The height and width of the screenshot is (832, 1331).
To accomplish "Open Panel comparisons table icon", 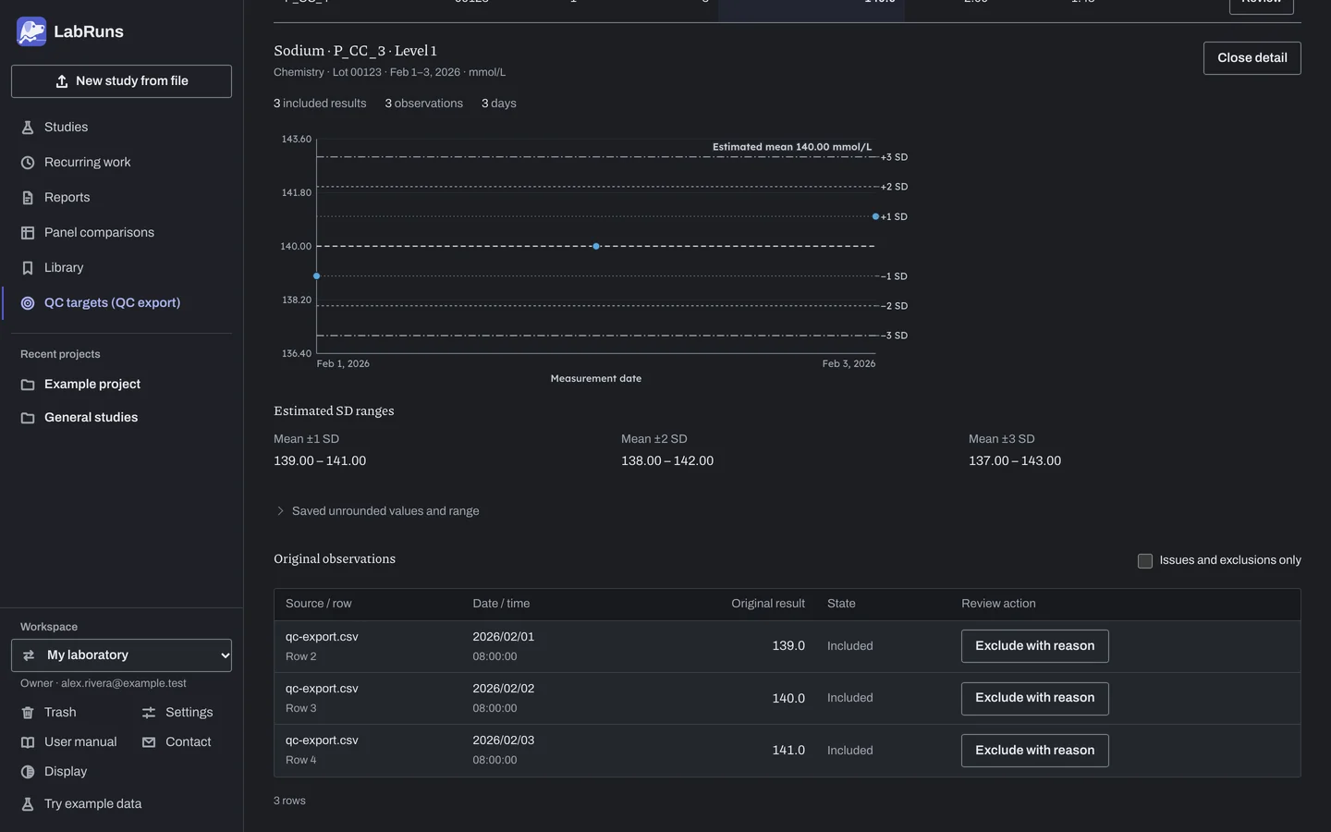I will (28, 233).
